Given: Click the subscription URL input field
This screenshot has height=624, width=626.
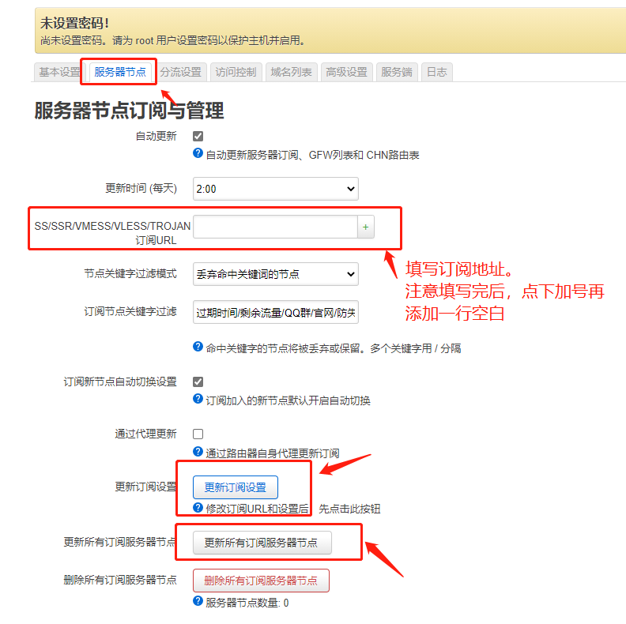Looking at the screenshot, I should [x=275, y=227].
